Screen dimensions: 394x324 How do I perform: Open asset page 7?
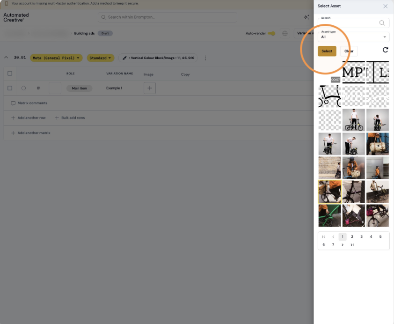pyautogui.click(x=333, y=244)
